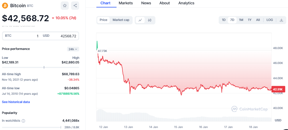Select the 1Y time range
Image resolution: width=288 pixels, height=130 pixels.
pos(250,20)
